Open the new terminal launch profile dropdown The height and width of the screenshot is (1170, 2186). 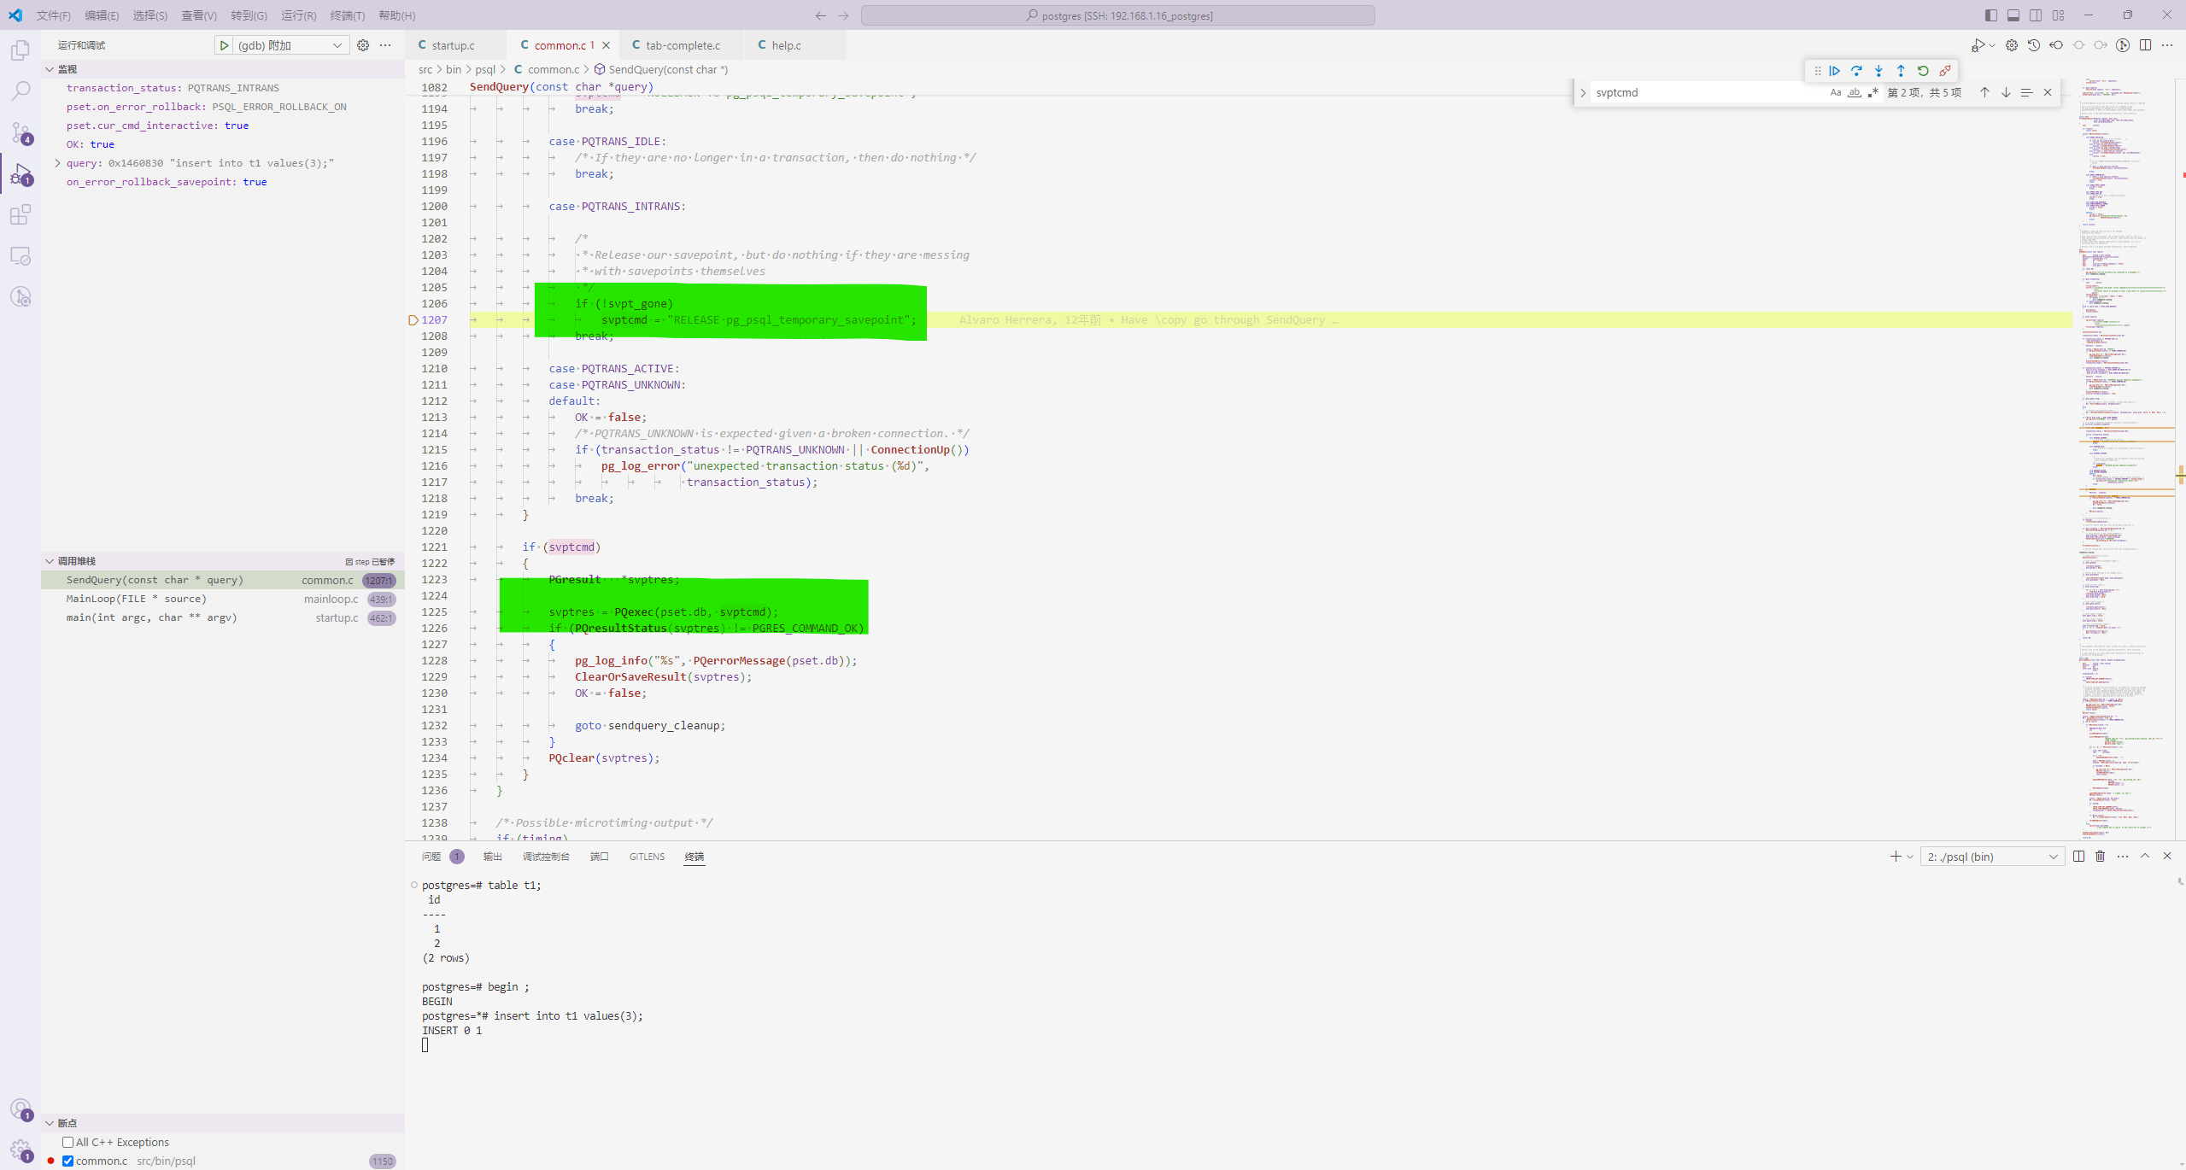[x=1910, y=857]
